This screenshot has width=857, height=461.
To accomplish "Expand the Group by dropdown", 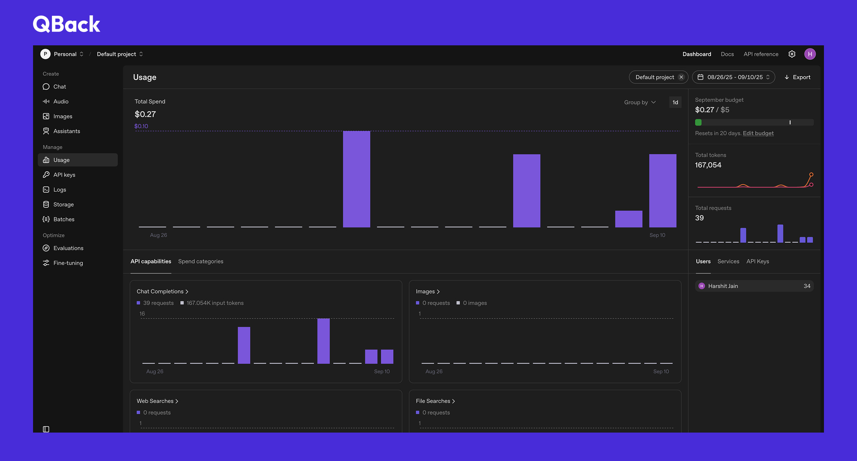I will click(640, 102).
